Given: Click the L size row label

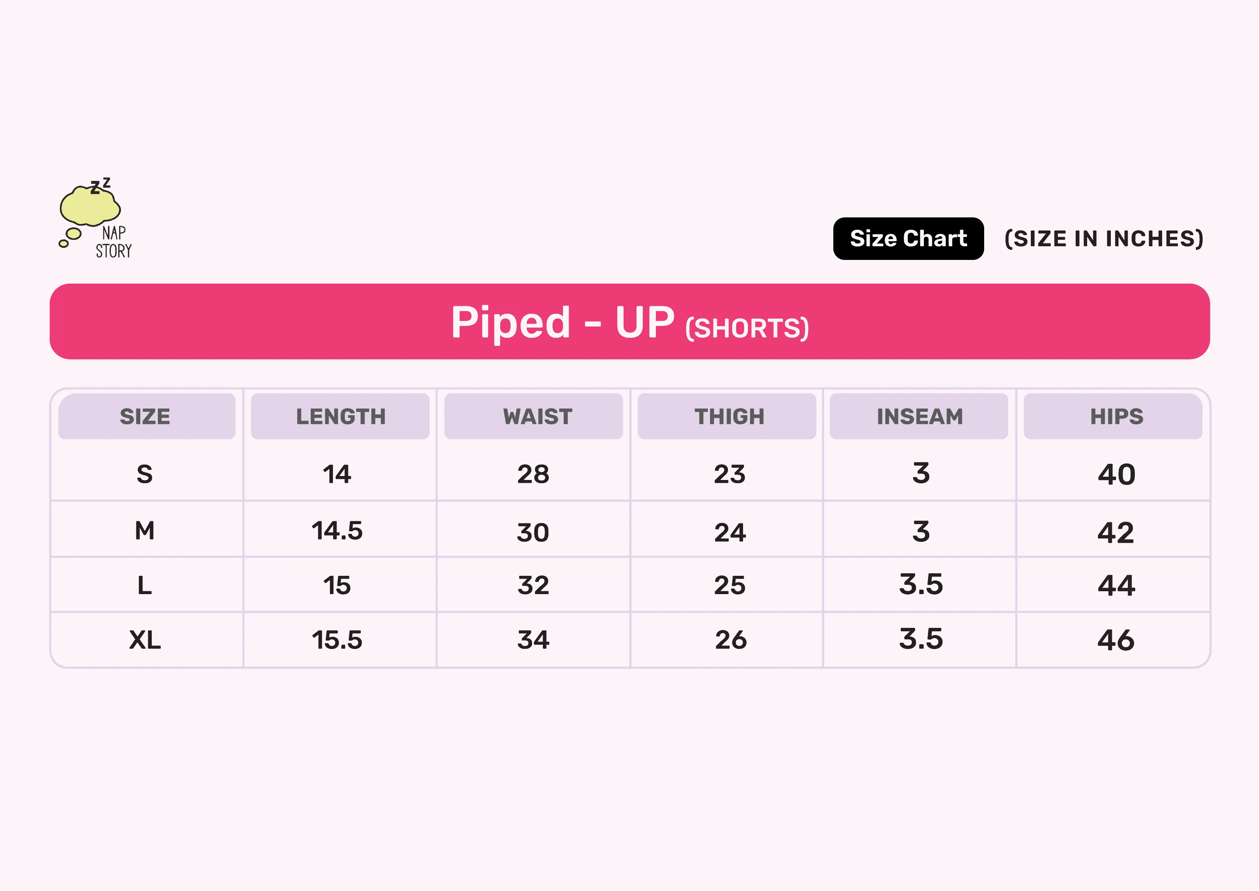Looking at the screenshot, I should (145, 586).
